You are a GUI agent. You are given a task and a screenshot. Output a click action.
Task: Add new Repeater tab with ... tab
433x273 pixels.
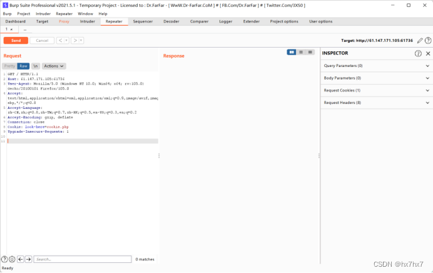pyautogui.click(x=25, y=29)
